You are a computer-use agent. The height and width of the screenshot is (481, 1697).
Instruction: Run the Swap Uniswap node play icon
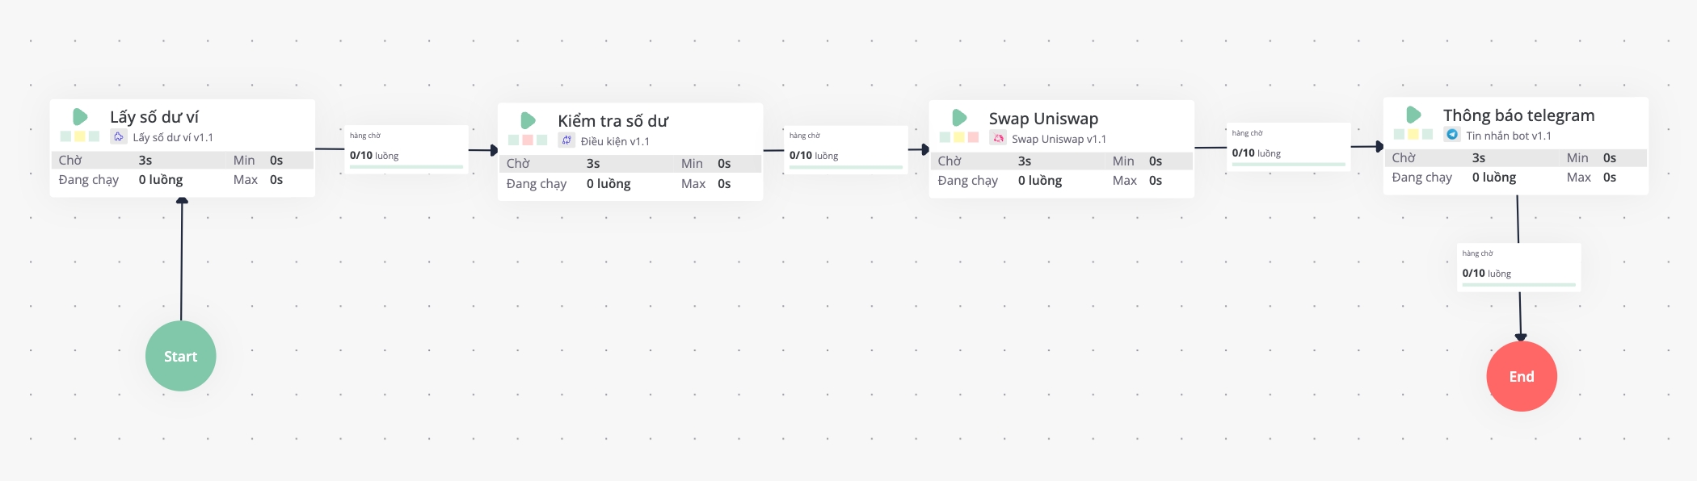959,118
